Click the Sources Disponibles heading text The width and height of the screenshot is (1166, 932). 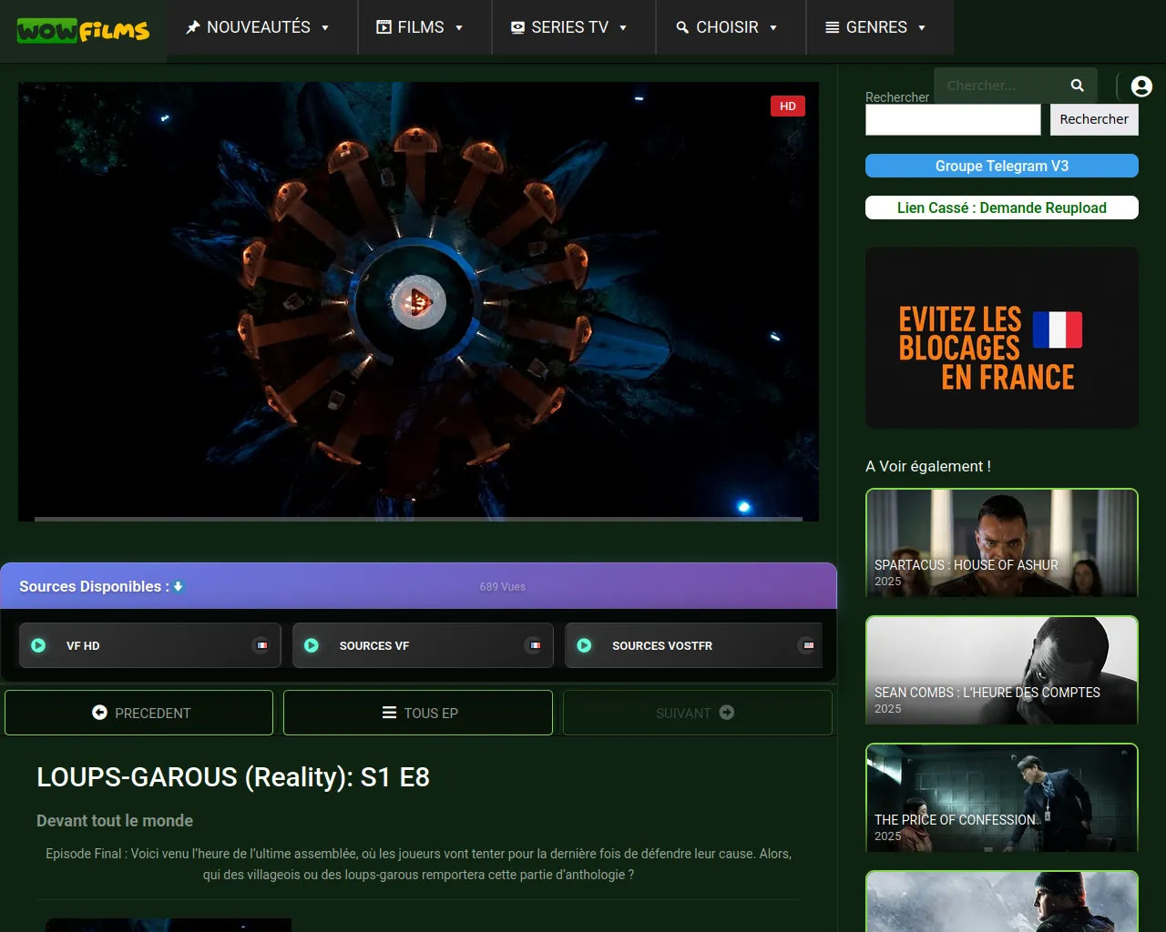pos(95,586)
